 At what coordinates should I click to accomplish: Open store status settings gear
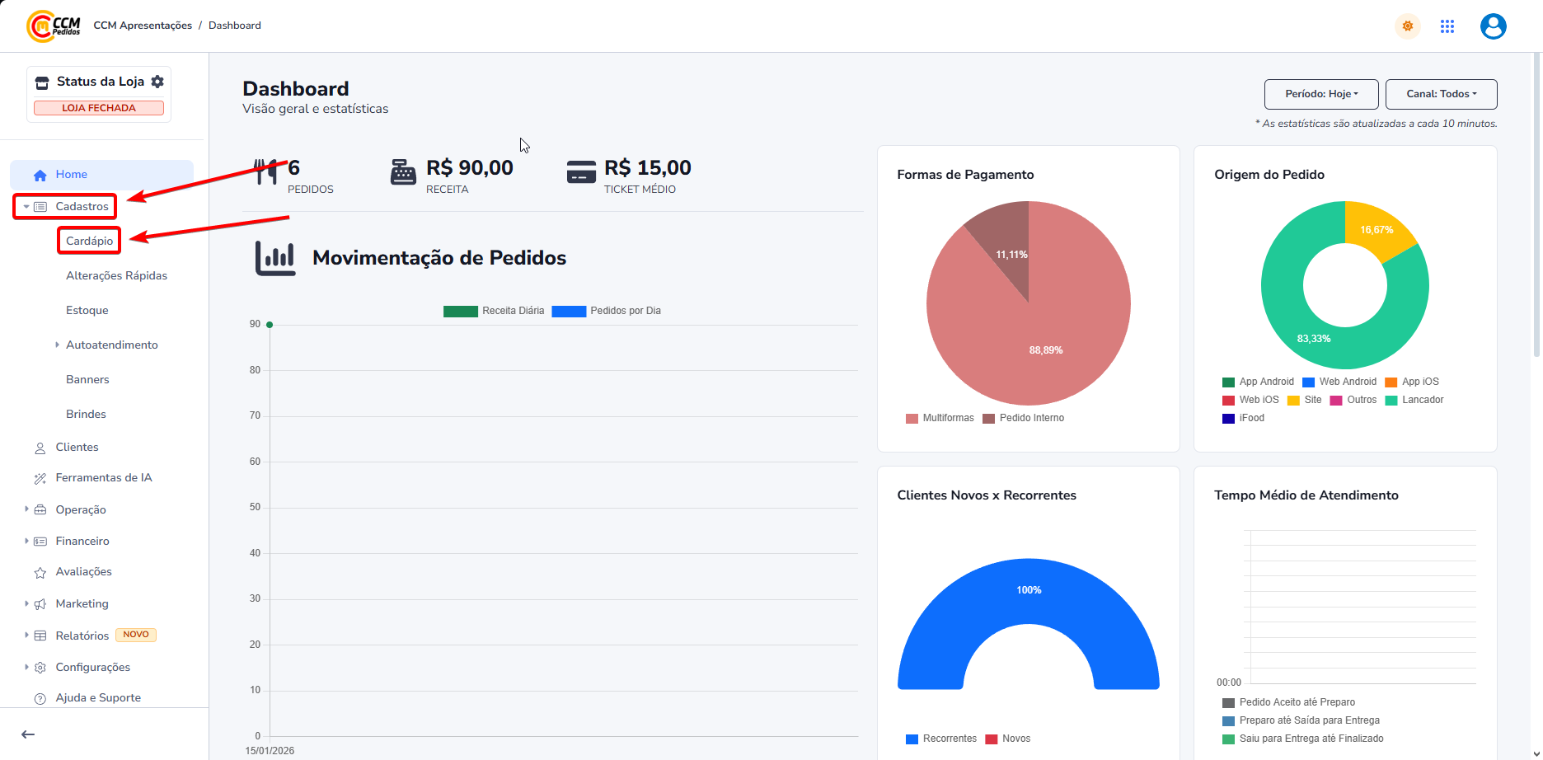coord(157,82)
